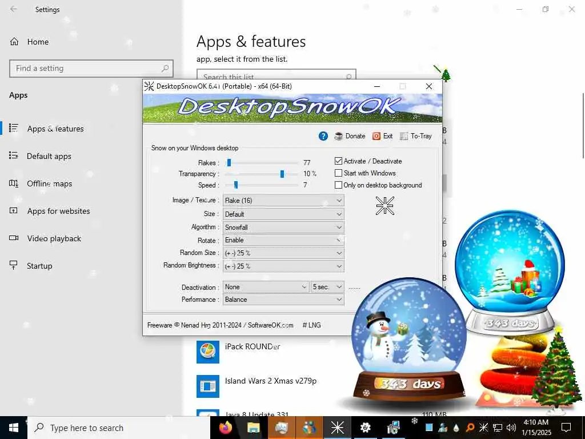Click the Home house icon in Settings
Viewport: 585px width, 439px height.
pyautogui.click(x=14, y=41)
